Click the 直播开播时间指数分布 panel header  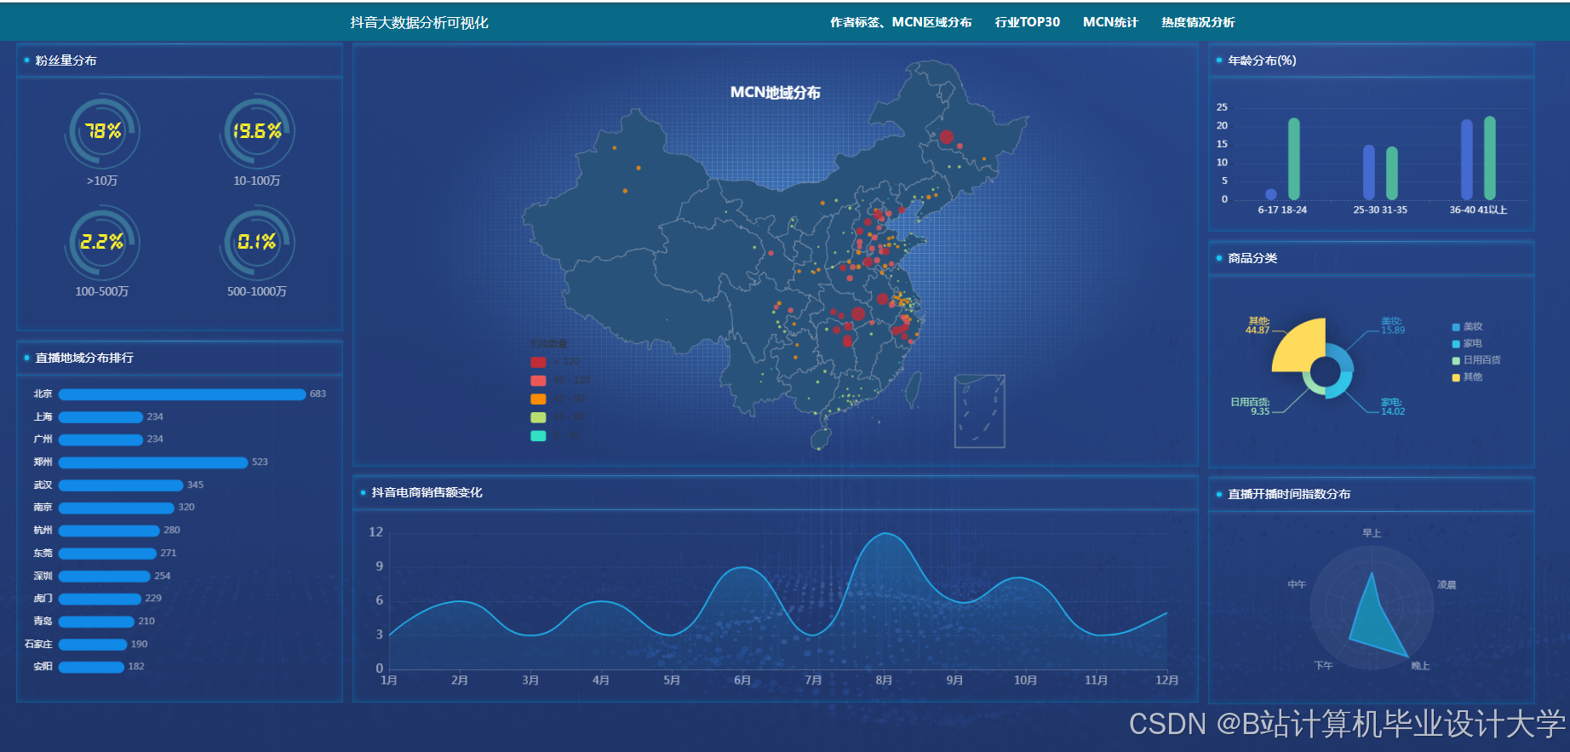pyautogui.click(x=1289, y=494)
